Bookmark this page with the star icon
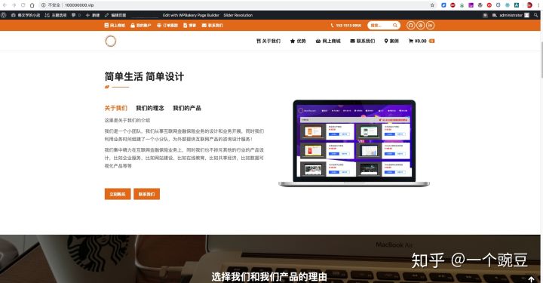Image resolution: width=543 pixels, height=283 pixels. point(432,5)
